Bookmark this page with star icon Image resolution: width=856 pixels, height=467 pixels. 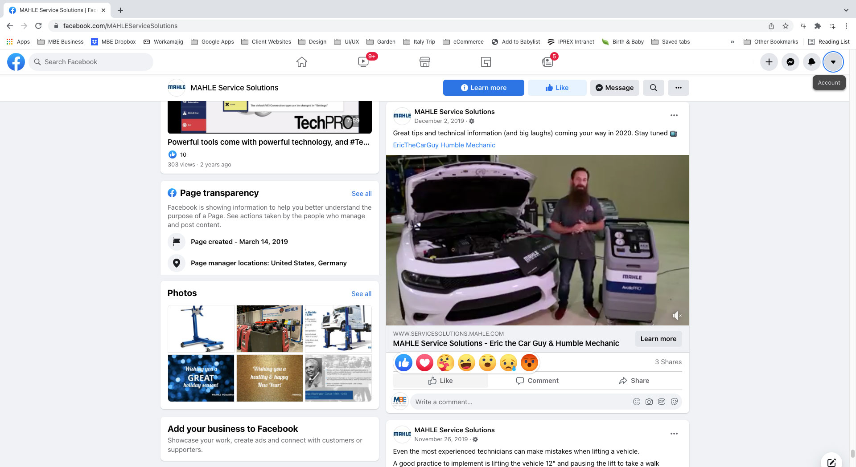tap(786, 26)
